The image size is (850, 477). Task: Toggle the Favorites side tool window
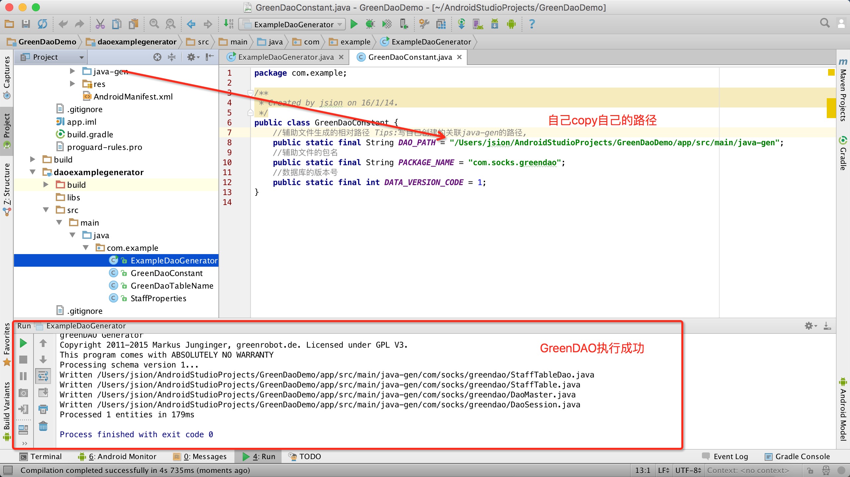7,344
